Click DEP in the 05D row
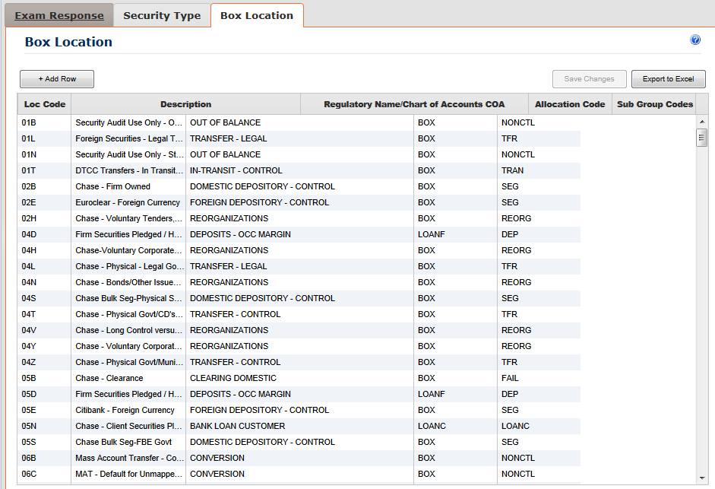 509,395
